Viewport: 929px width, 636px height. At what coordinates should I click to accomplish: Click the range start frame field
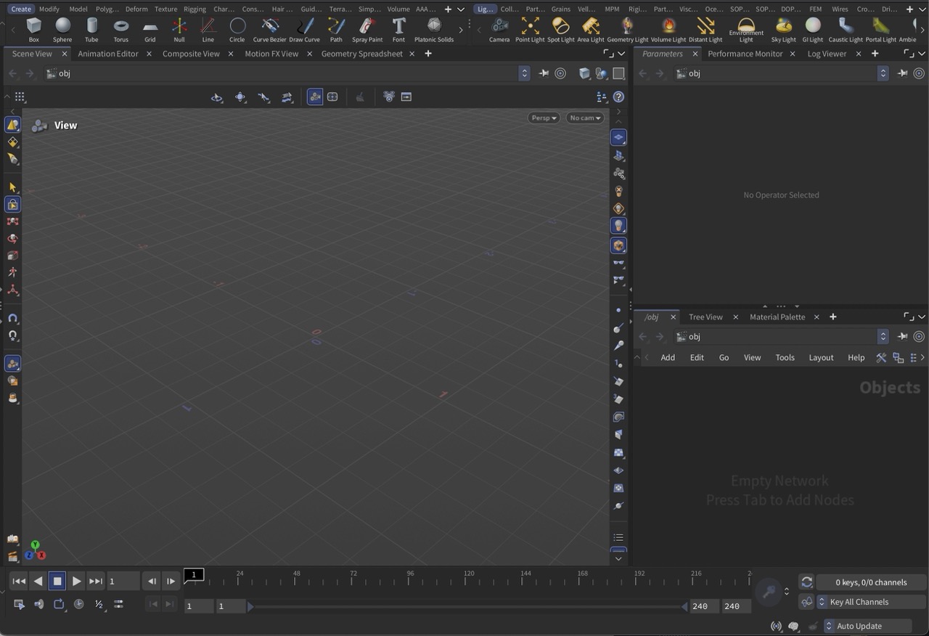199,606
